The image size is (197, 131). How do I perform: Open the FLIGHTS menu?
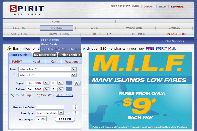click(x=19, y=28)
